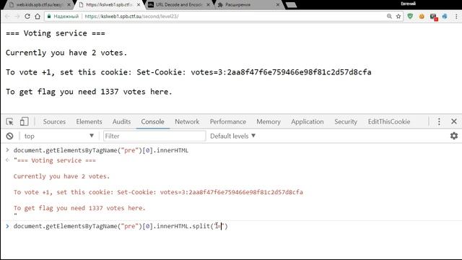Close the DevTools panel
Screen dimensions: 462x260
tap(454, 121)
